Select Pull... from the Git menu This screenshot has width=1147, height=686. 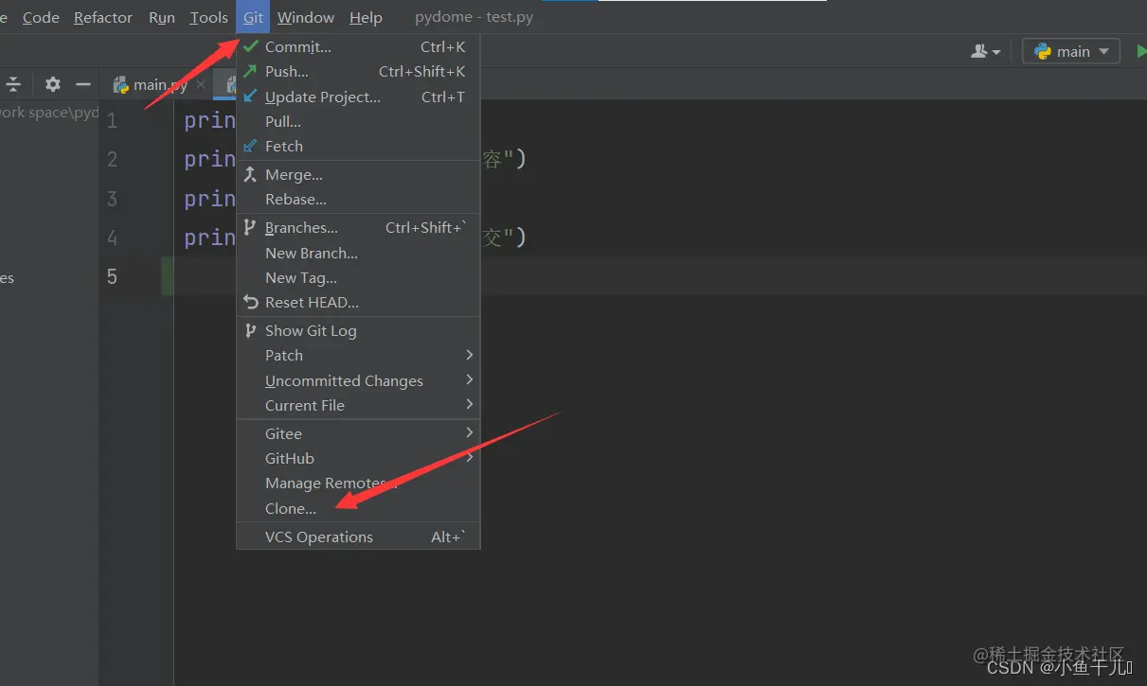point(358,121)
